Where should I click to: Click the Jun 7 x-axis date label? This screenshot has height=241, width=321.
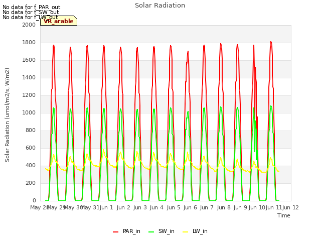pos(207,207)
